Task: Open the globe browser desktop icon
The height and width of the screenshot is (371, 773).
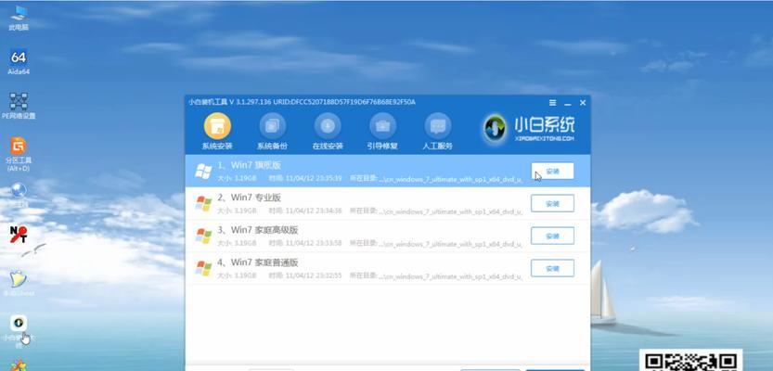Action: click(19, 194)
